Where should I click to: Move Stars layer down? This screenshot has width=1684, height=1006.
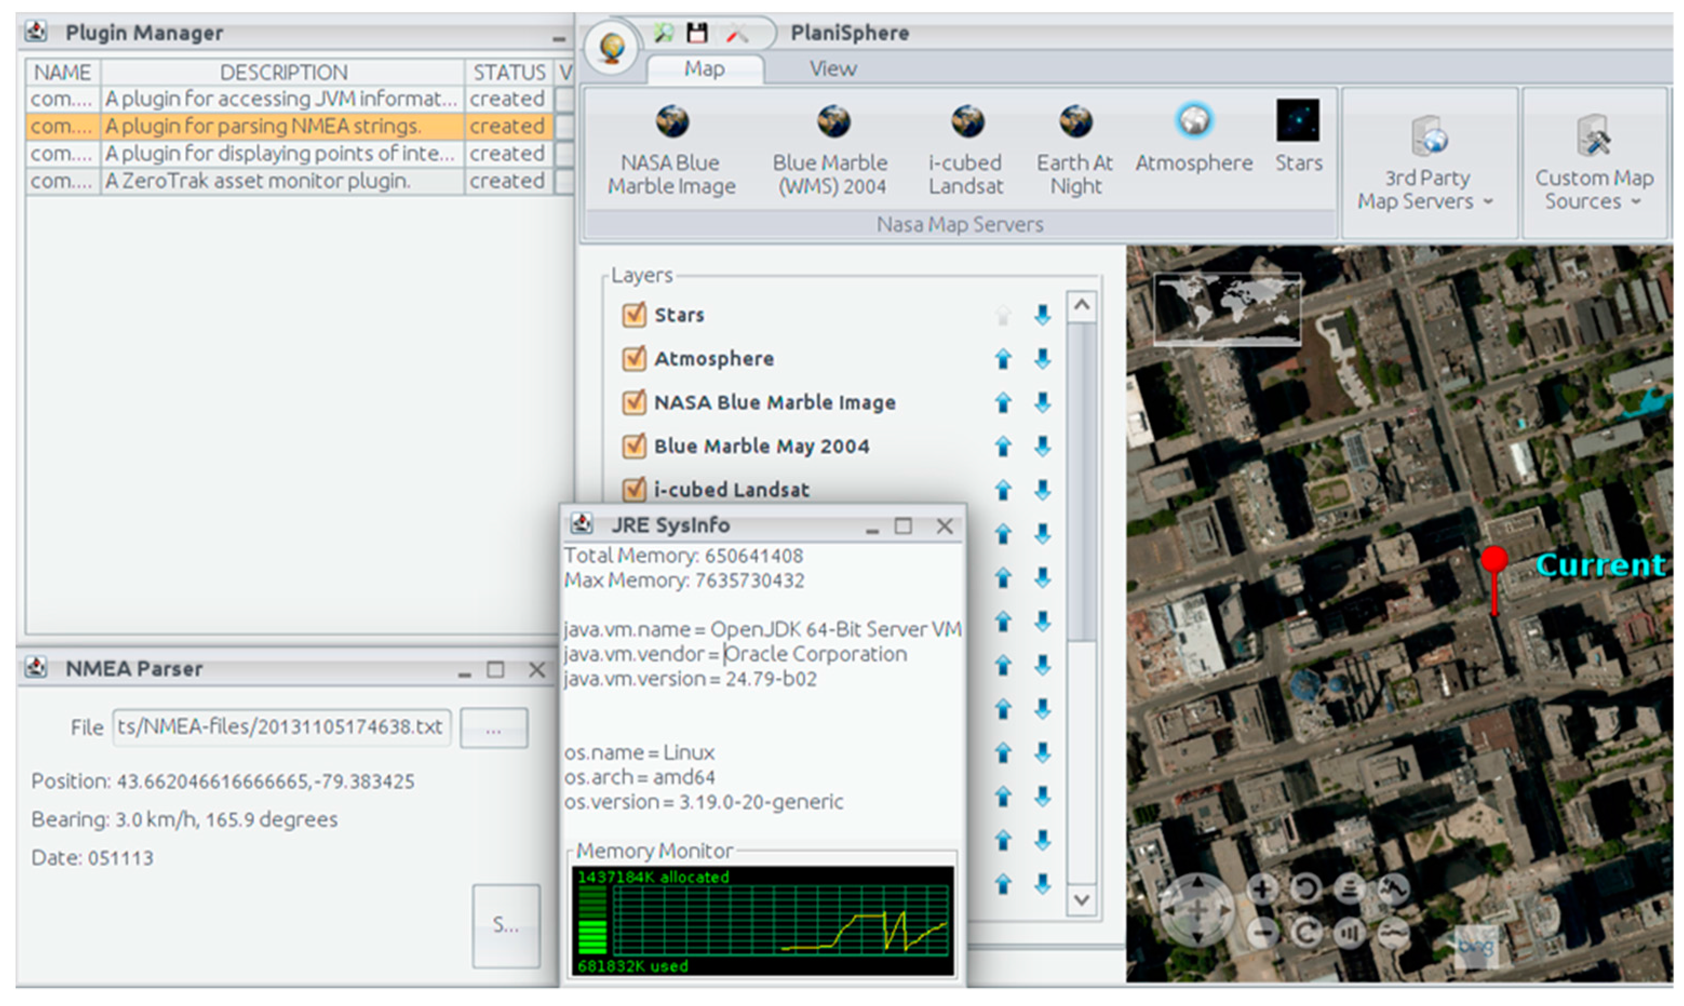(x=1043, y=315)
